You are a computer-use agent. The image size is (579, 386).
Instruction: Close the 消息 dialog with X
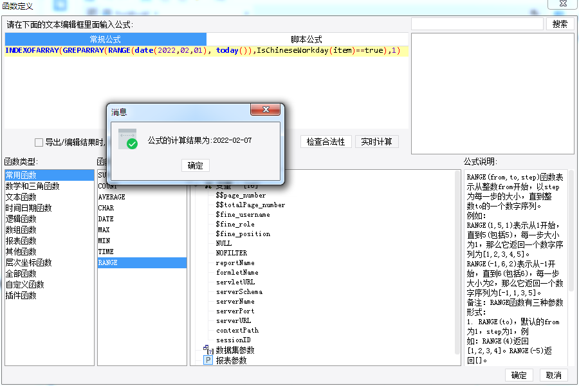(265, 109)
